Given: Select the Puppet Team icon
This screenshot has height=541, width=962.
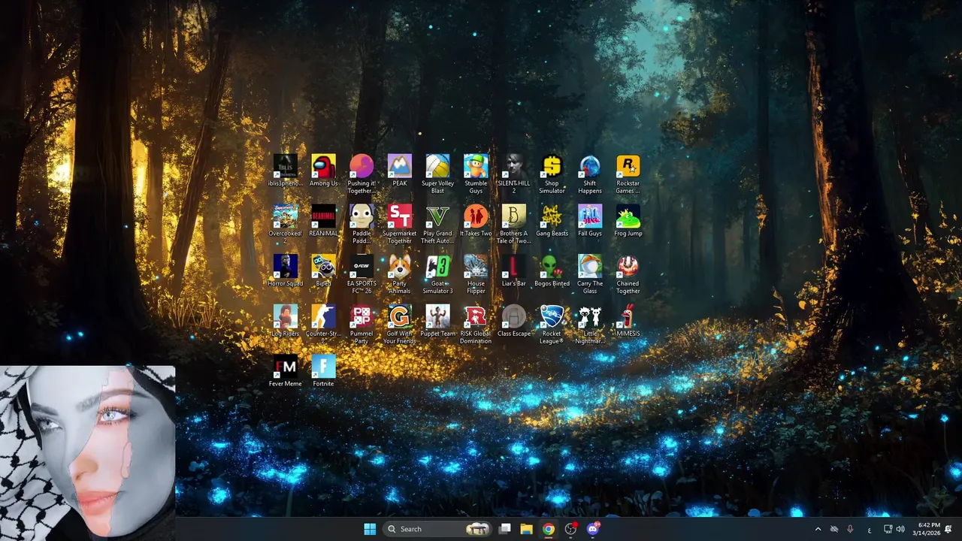Looking at the screenshot, I should 437,322.
